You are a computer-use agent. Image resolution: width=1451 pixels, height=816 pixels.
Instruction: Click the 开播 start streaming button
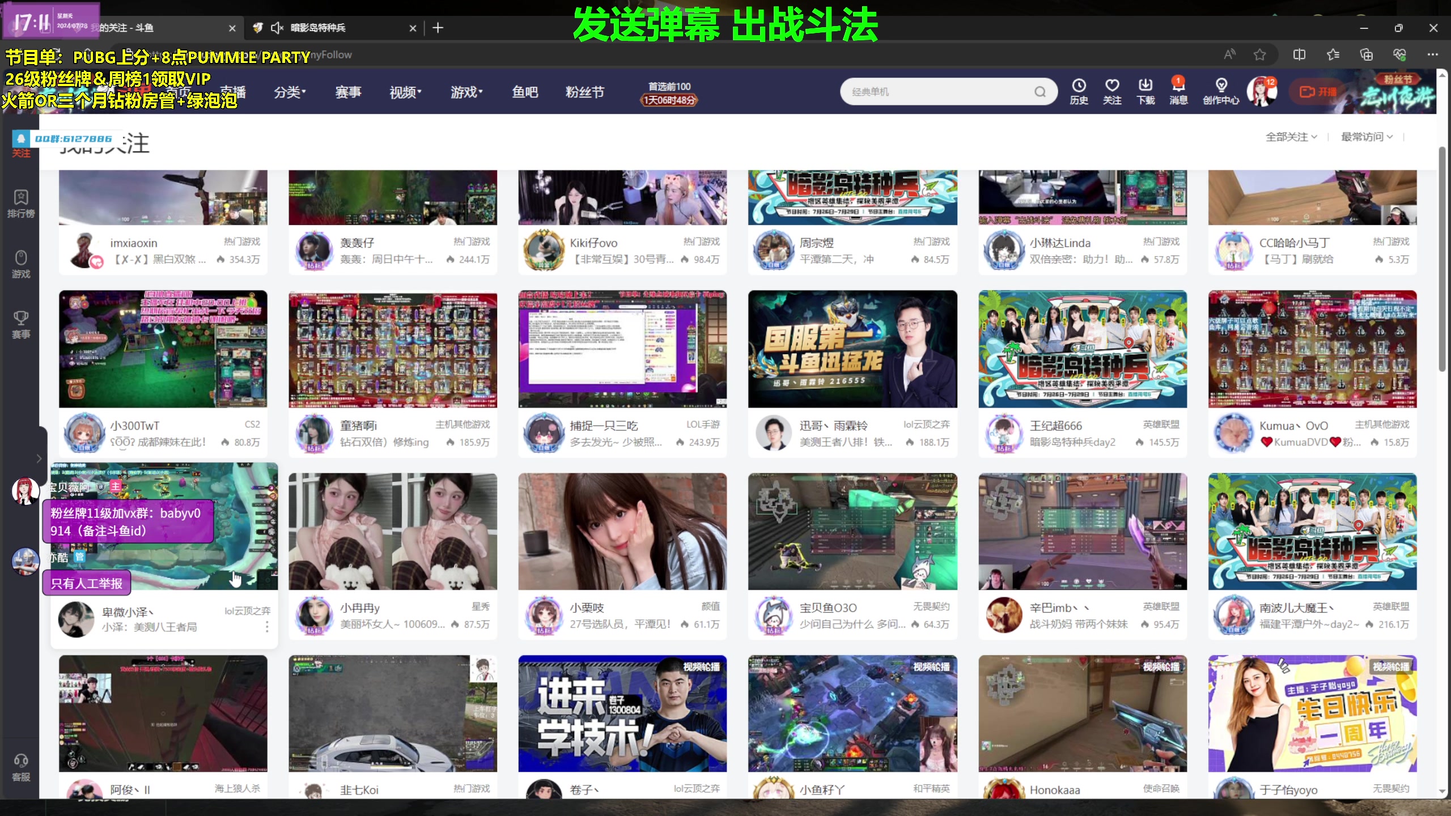(x=1318, y=91)
